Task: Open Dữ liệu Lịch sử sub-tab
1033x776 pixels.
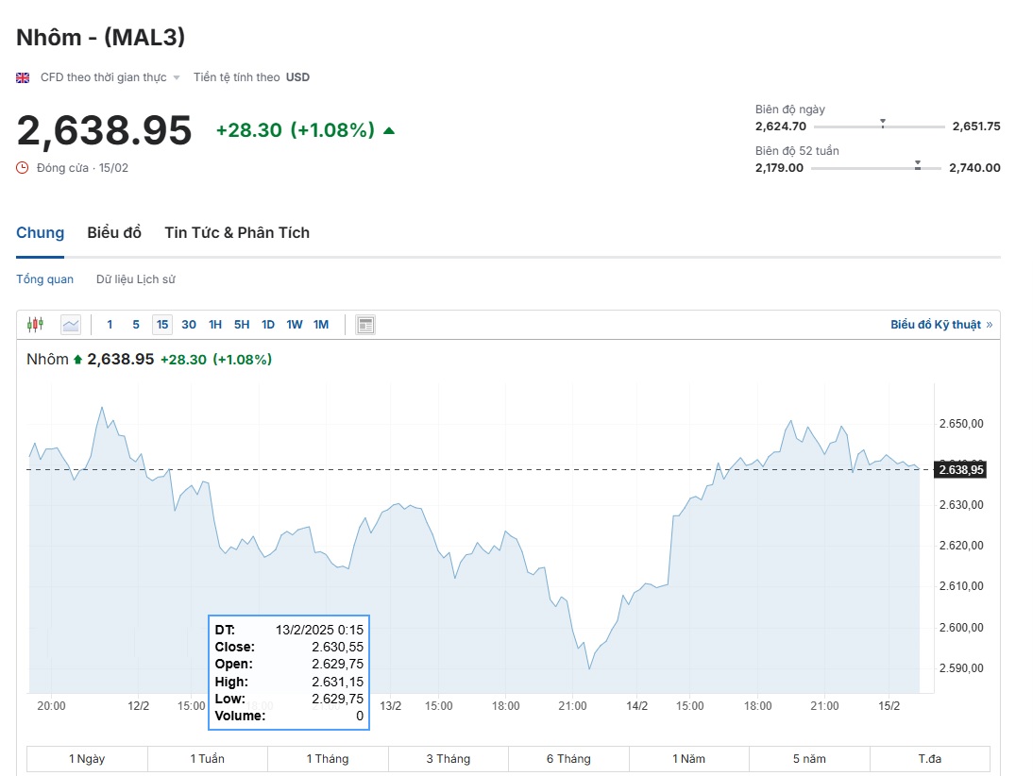Action: click(x=135, y=279)
